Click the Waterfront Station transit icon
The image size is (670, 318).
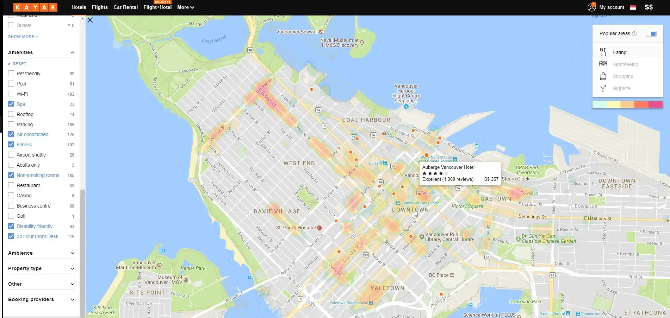455,159
